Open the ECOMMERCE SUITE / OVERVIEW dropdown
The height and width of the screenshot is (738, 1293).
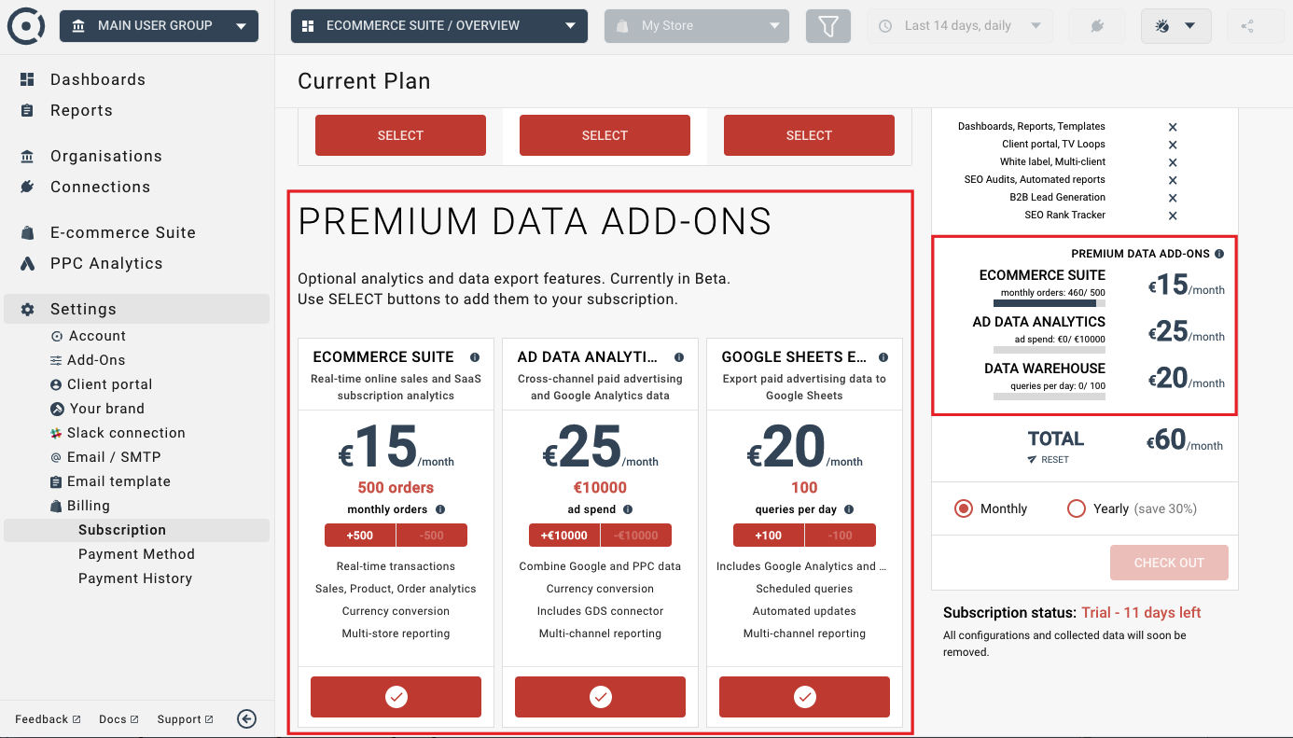coord(439,26)
